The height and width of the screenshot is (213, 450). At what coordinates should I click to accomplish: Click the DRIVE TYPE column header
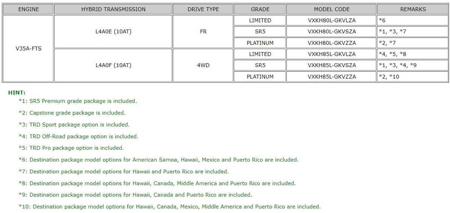(203, 9)
